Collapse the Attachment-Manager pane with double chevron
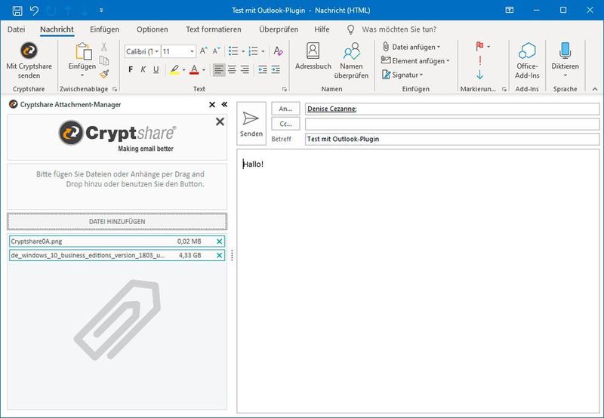Viewport: 604px width, 418px height. tap(224, 104)
